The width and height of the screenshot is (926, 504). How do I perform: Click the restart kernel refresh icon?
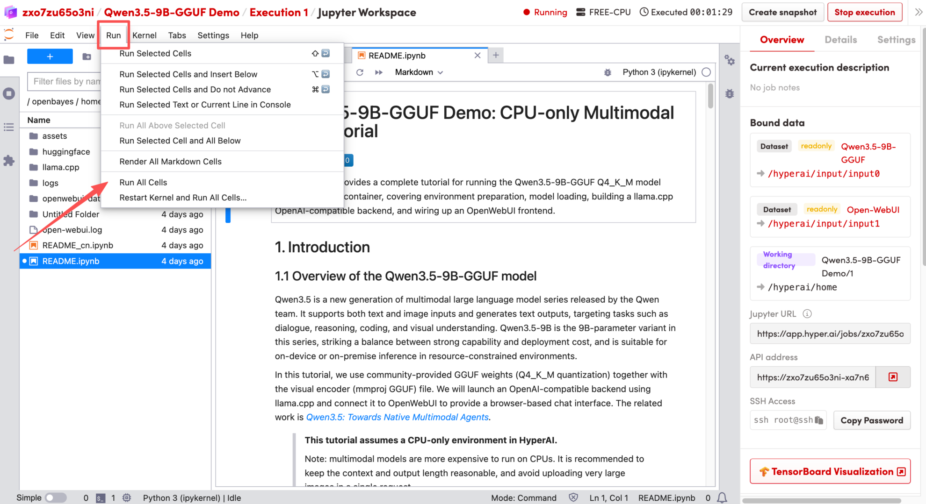(x=360, y=72)
